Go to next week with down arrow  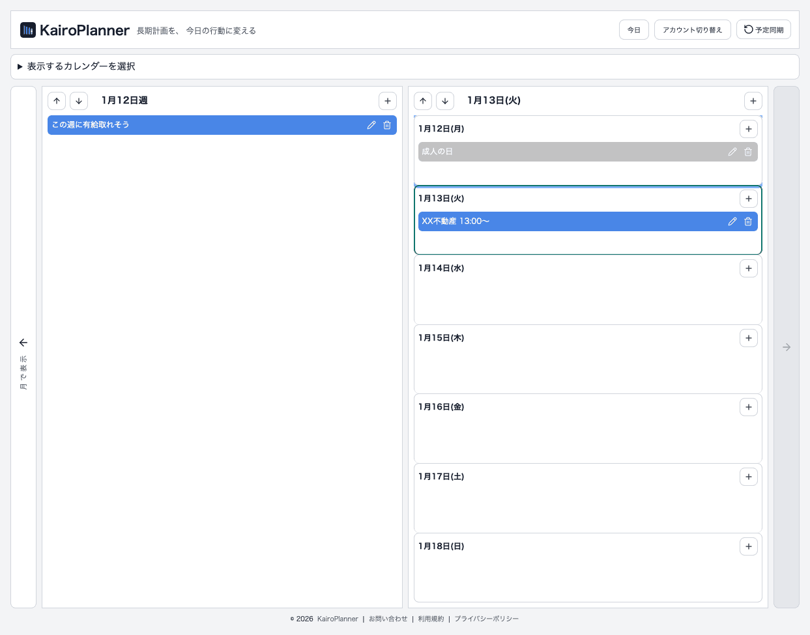click(78, 100)
